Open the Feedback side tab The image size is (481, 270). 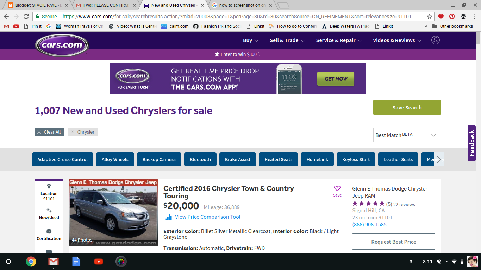pyautogui.click(x=472, y=143)
